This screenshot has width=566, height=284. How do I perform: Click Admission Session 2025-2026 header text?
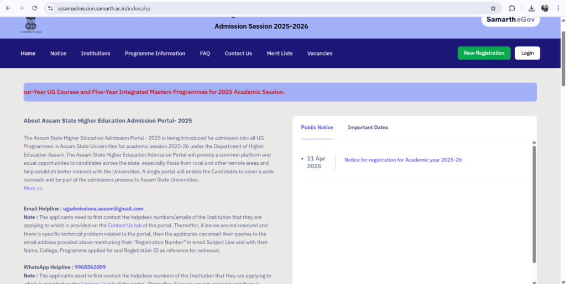pyautogui.click(x=261, y=26)
